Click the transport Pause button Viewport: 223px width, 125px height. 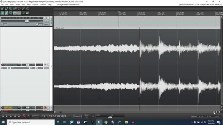(x=15, y=116)
